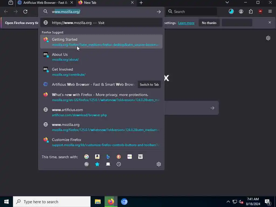276x207 pixels.
Task: Open File Explorer from taskbar
Action: point(98,202)
